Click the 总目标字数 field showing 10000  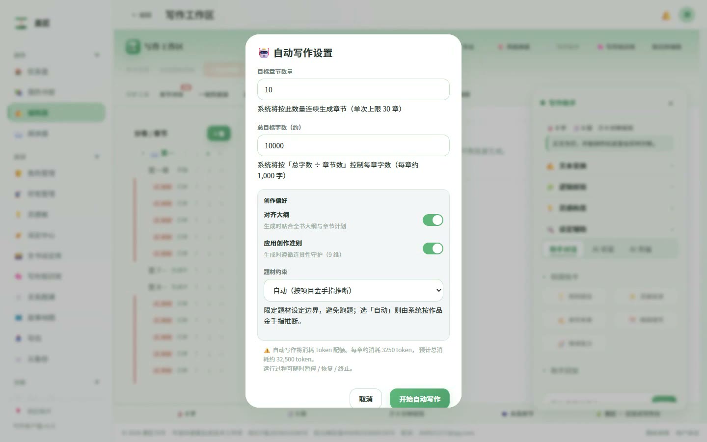coord(353,145)
